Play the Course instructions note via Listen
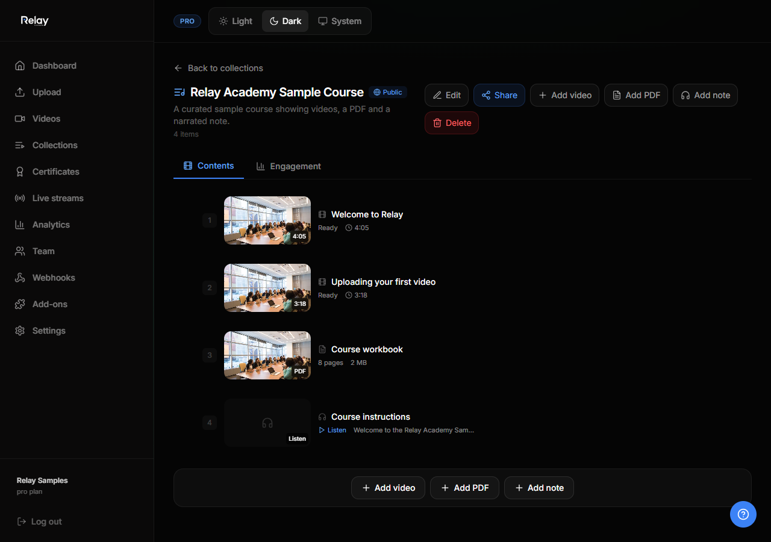The image size is (771, 542). click(x=332, y=430)
